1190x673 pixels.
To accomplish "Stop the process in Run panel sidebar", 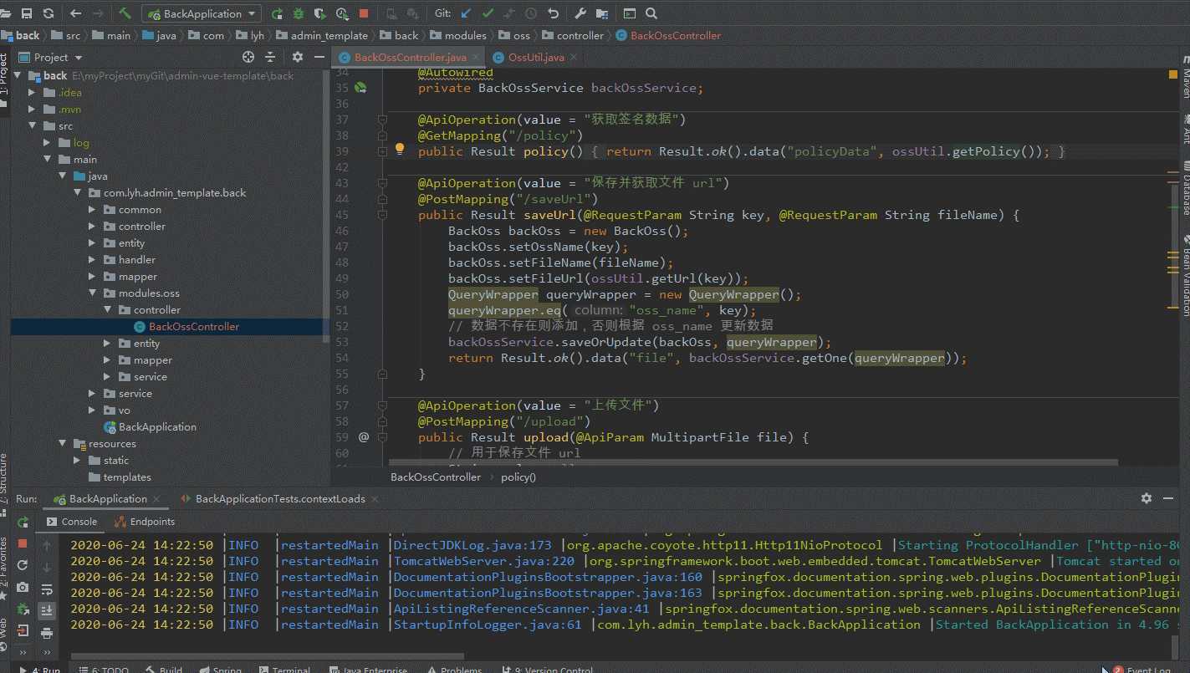I will click(23, 544).
